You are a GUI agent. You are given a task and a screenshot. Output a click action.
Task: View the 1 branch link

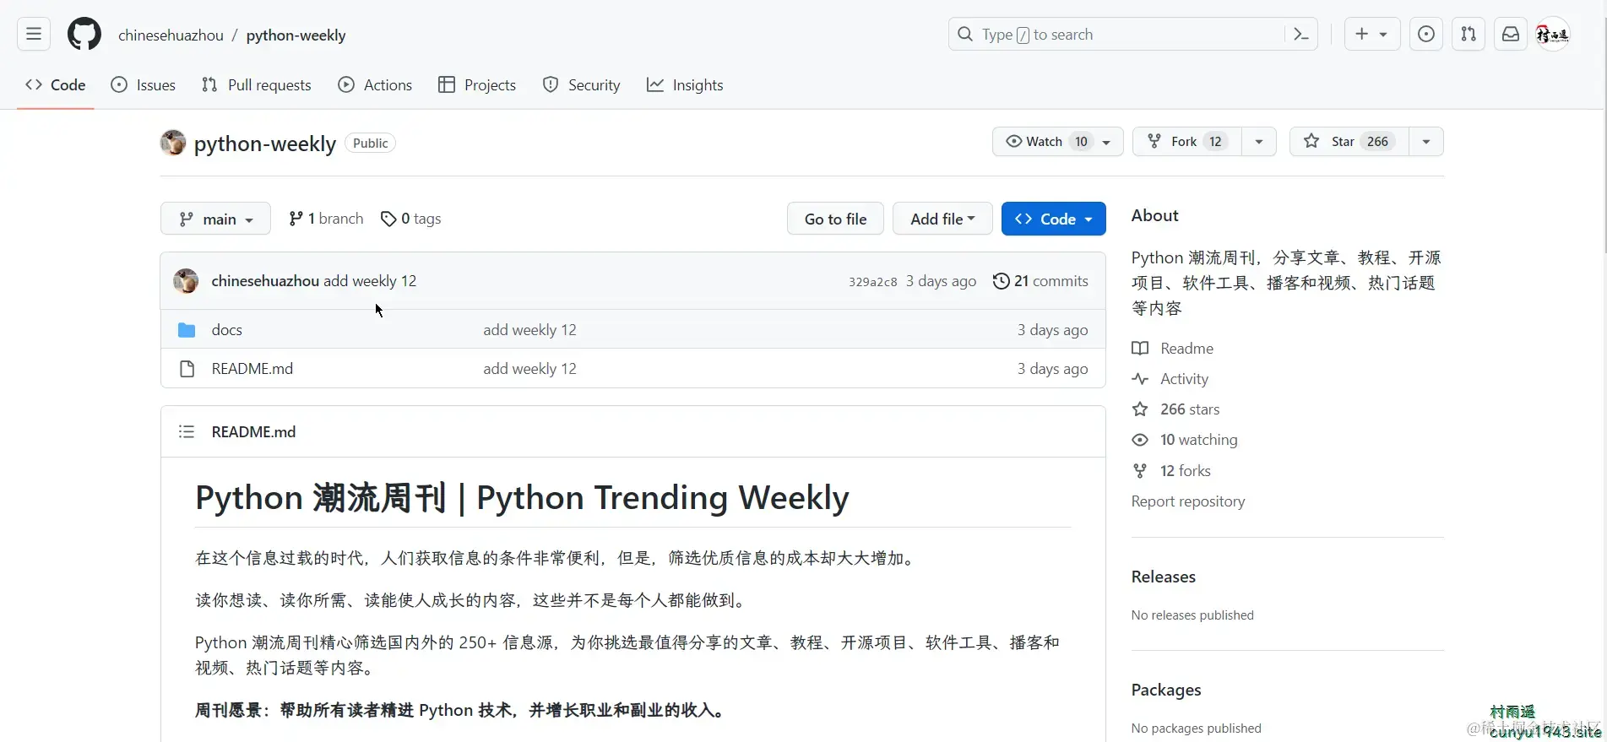(x=326, y=219)
